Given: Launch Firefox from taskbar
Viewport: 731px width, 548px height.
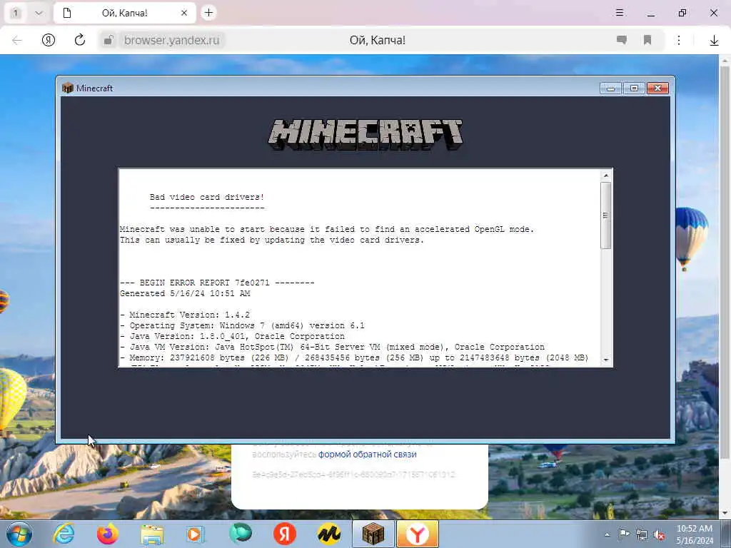Looking at the screenshot, I should 108,534.
